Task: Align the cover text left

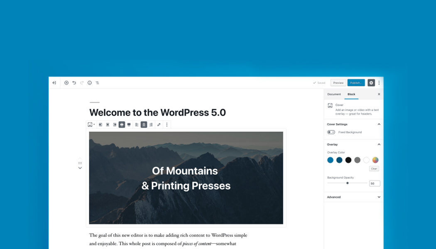Action: click(x=137, y=125)
